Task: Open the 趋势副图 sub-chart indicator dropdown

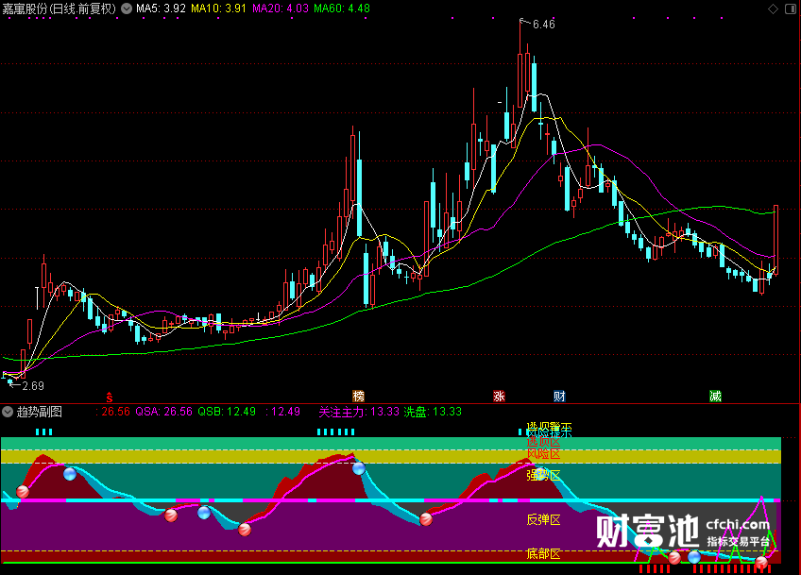Action: pyautogui.click(x=8, y=412)
